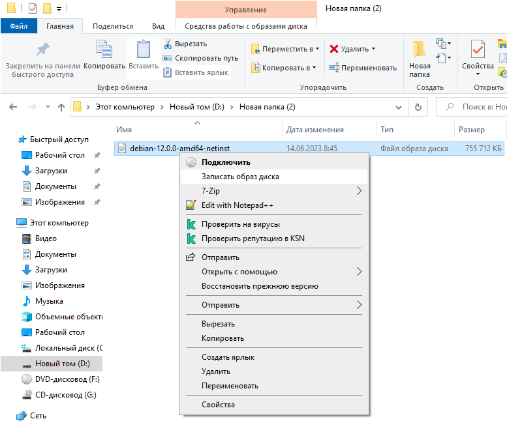Select Новый том (D:) in sidebar
This screenshot has width=507, height=421.
[52, 364]
